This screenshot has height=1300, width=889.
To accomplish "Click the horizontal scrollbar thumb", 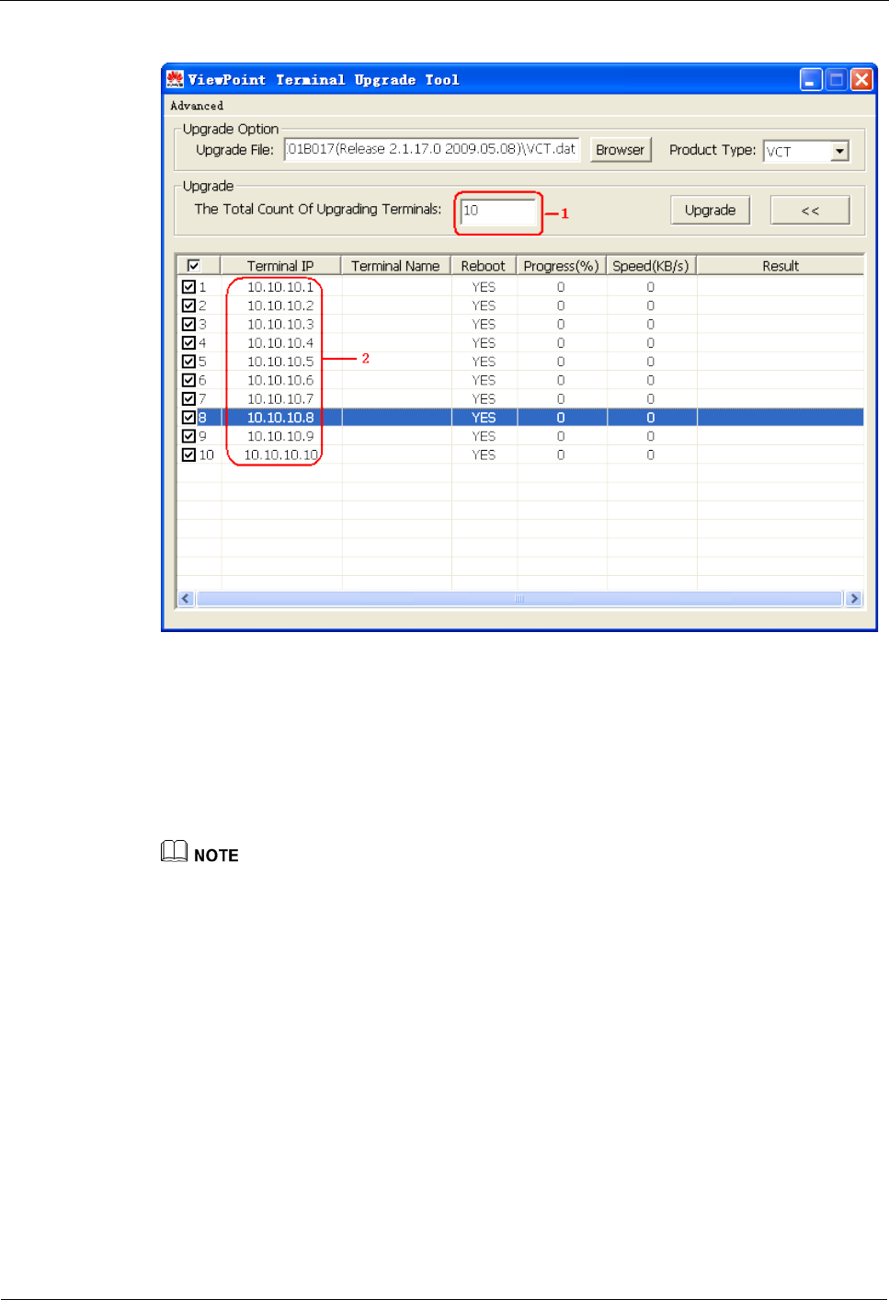I will (x=519, y=598).
